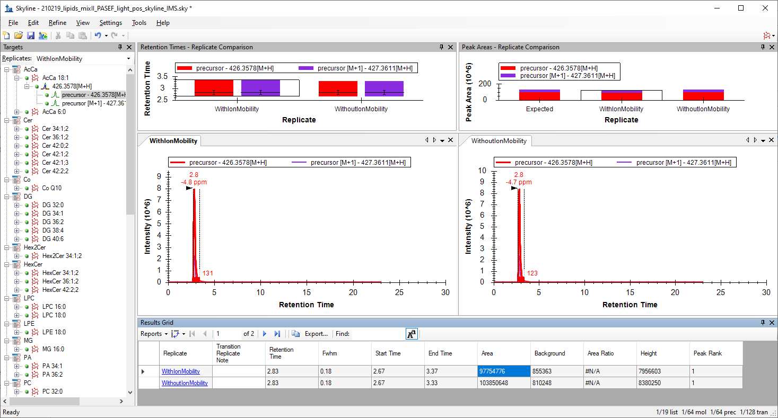Pin the Targets panel with pushpin icon
778x418 pixels.
click(120, 47)
